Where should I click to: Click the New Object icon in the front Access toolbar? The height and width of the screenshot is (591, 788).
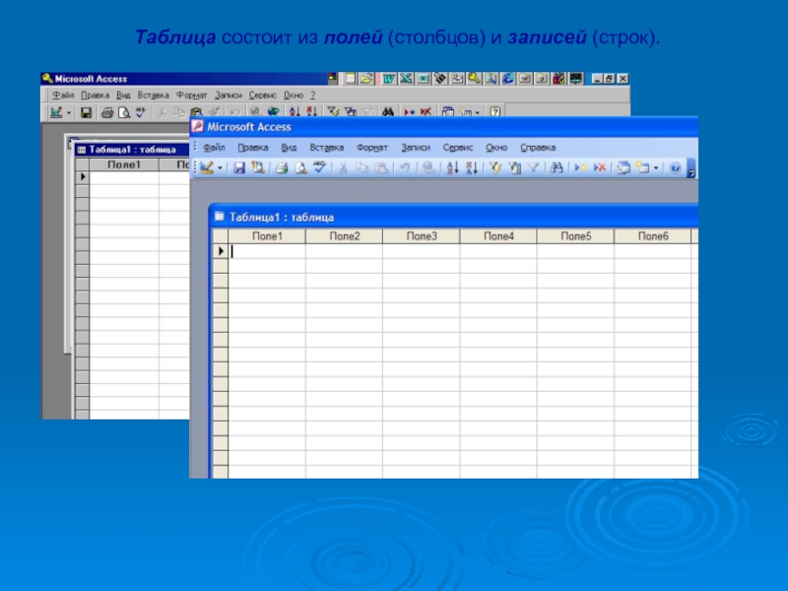pos(643,167)
